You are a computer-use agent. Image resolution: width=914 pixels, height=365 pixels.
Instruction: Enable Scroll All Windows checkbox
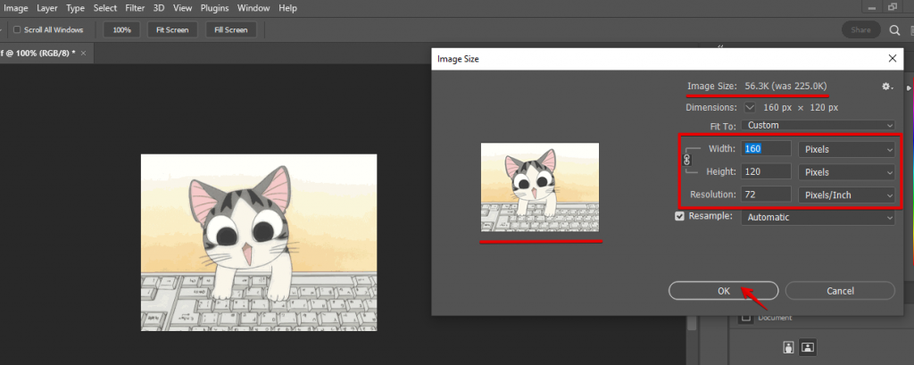coord(17,30)
